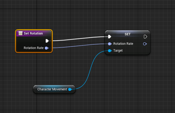Click the empty body of Set Rotation node
The image size is (175, 113).
pos(29,41)
